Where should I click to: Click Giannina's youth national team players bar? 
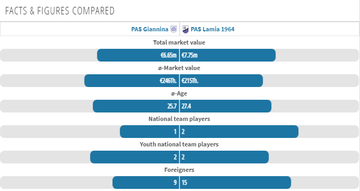[134, 157]
